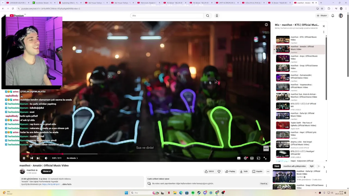
Task: Click the video info card icon
Action: (x=266, y=24)
